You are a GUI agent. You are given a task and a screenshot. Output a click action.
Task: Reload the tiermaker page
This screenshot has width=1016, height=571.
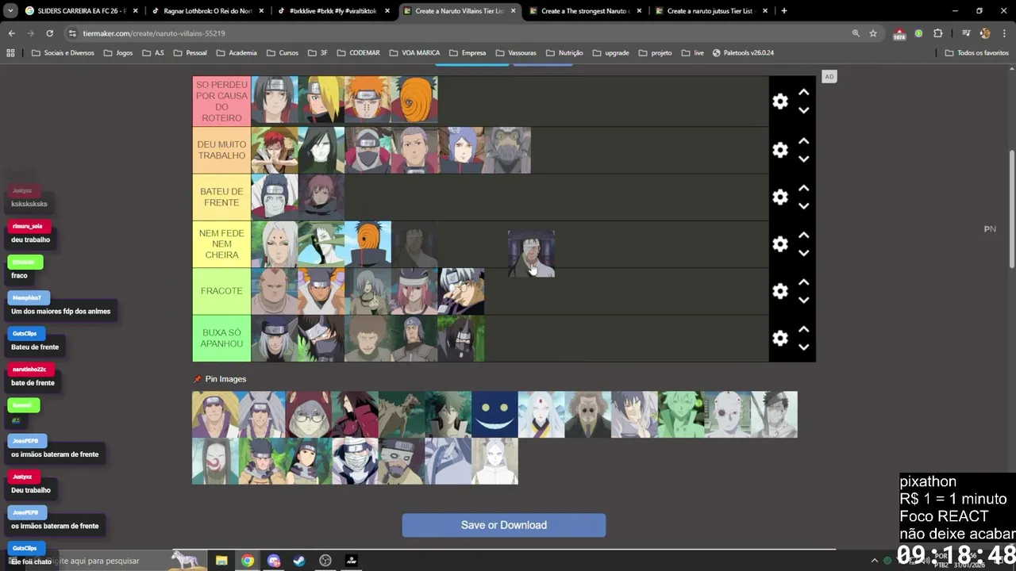49,33
